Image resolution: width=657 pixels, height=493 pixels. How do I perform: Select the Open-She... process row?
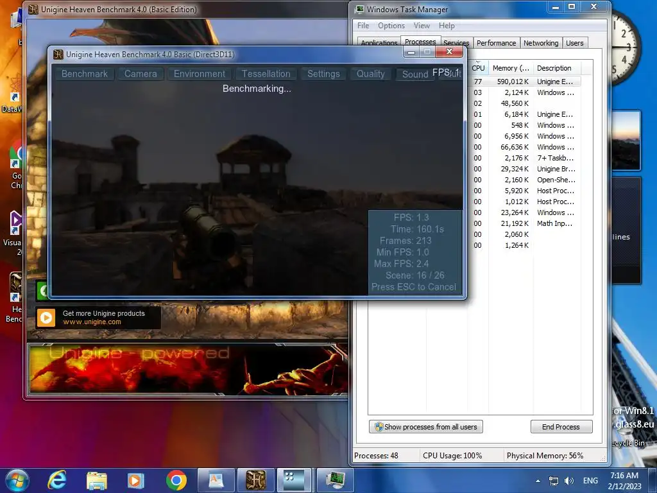point(524,180)
